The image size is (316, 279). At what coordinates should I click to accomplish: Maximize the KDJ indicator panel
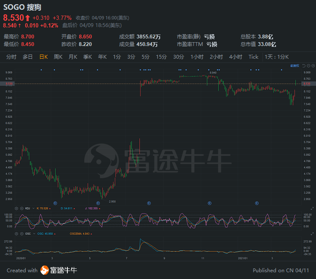coord(312,209)
